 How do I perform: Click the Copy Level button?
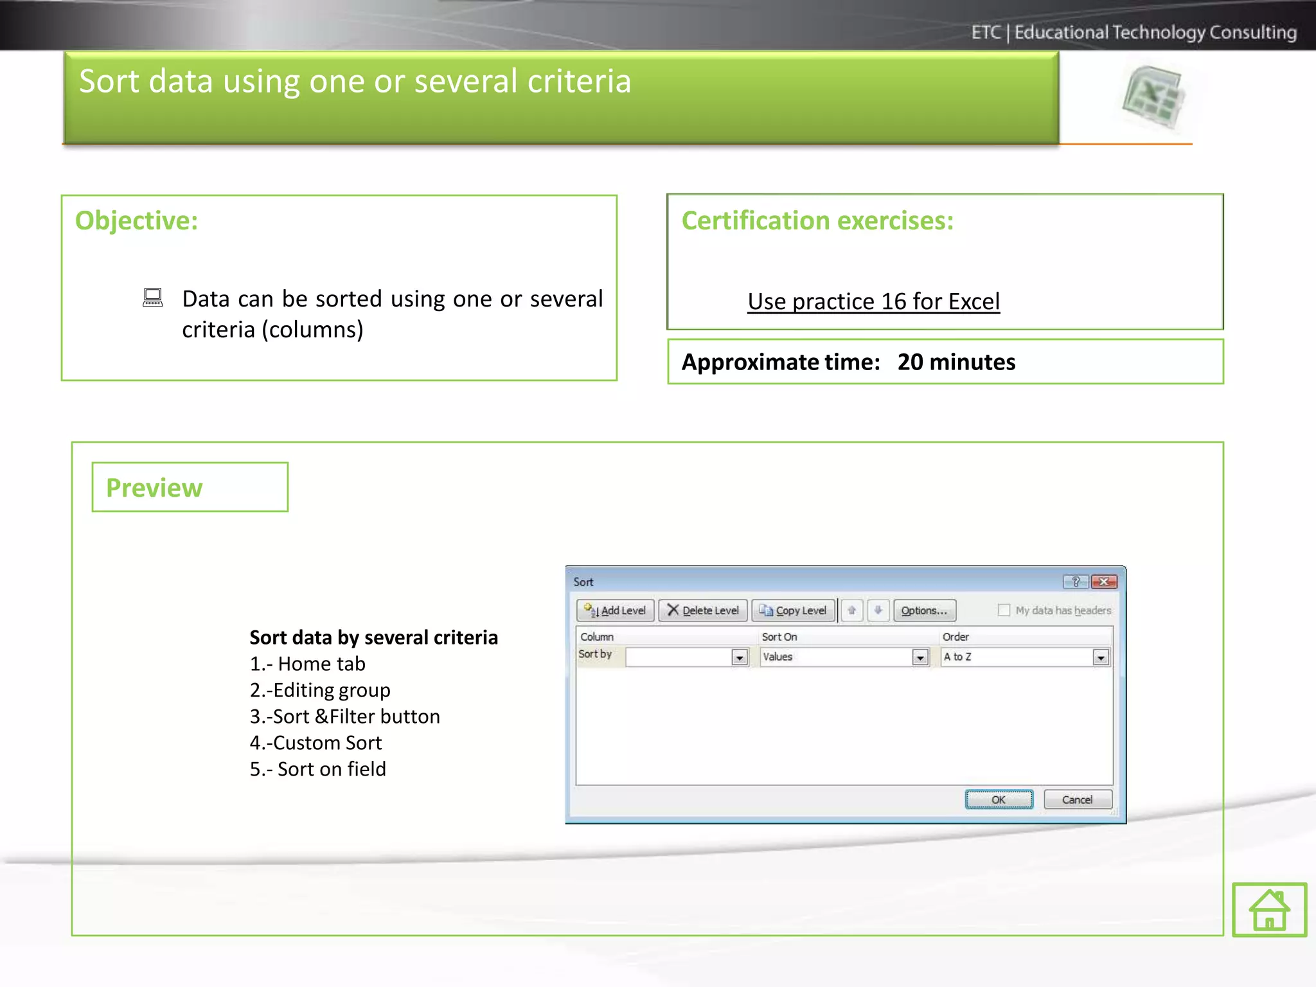point(794,610)
